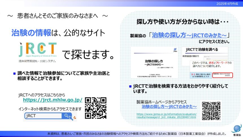Click the 2025年4月作成 date text
This screenshot has height=137, width=243.
click(x=227, y=4)
